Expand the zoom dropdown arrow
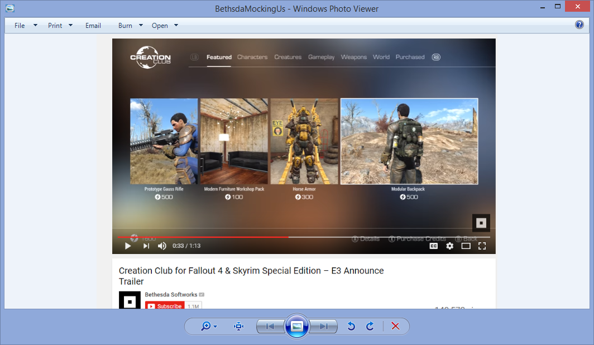 point(215,327)
